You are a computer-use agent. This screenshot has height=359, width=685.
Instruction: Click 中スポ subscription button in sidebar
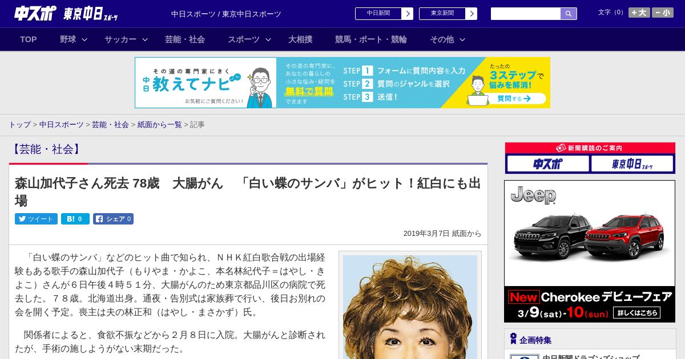pyautogui.click(x=547, y=164)
